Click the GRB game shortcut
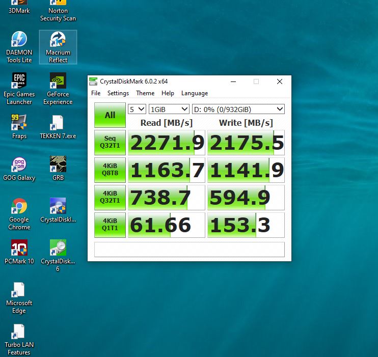378x357 pixels. 58,169
